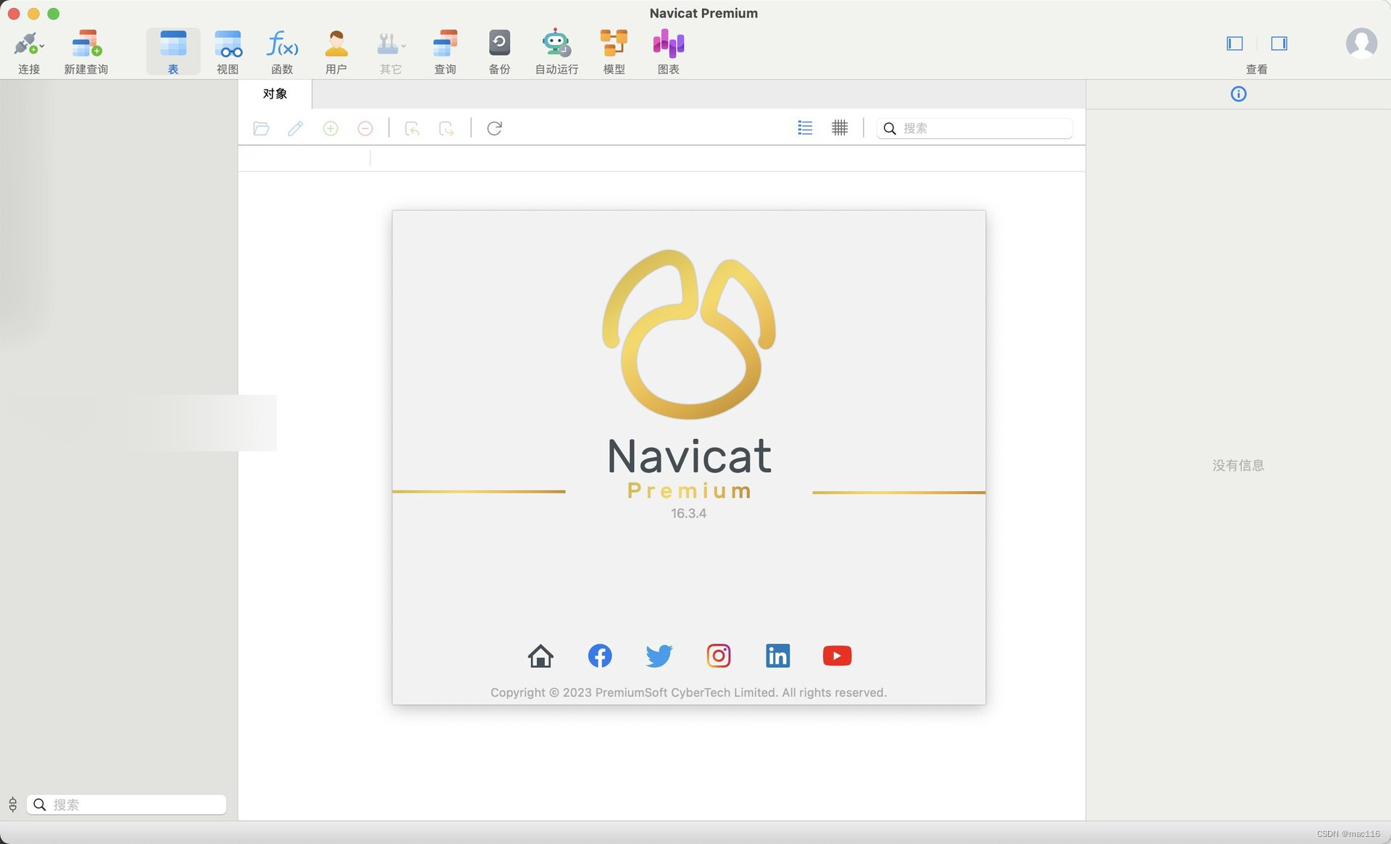Open the 备份 backup section

pos(499,52)
